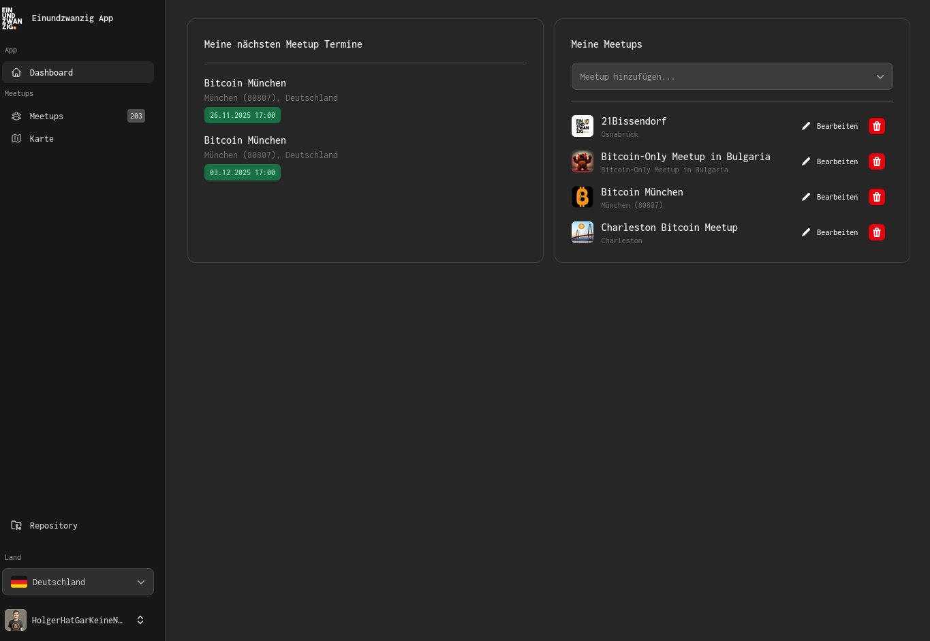Remove Bitcoin-Only Meetup in Bulgaria via trash icon
Image resolution: width=930 pixels, height=641 pixels.
876,161
